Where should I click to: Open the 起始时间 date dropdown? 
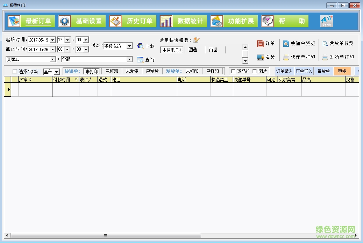pos(53,40)
